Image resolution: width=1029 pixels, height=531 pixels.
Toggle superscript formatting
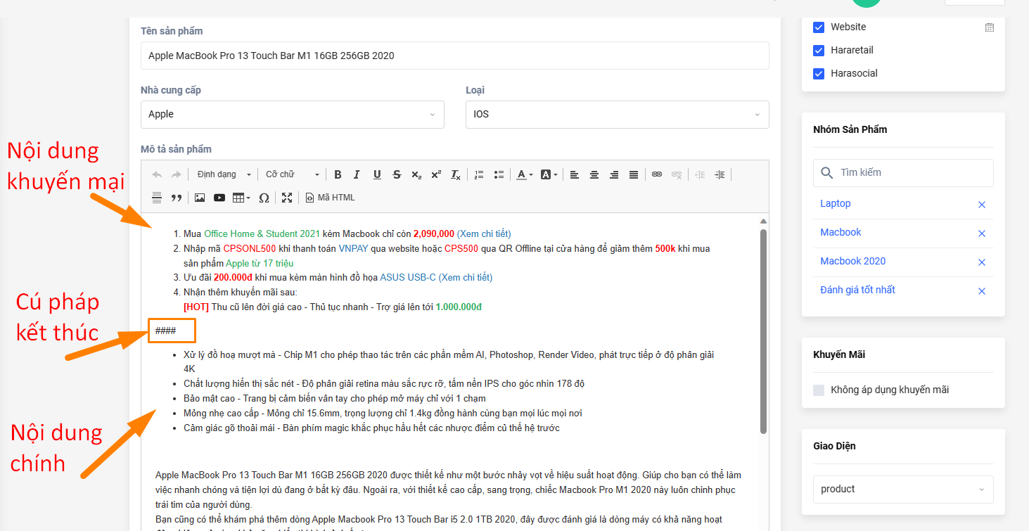tap(436, 174)
